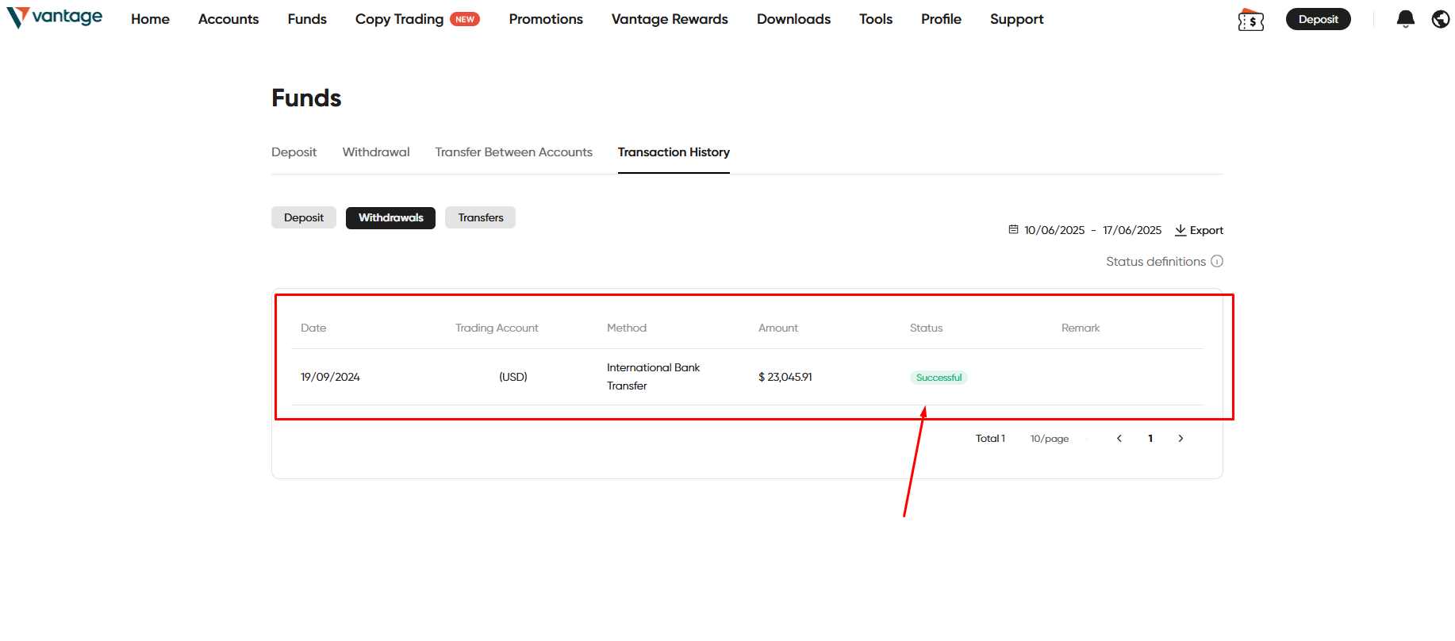Open the 10/page dropdown
Viewport: 1455px width, 641px height.
coord(1059,439)
